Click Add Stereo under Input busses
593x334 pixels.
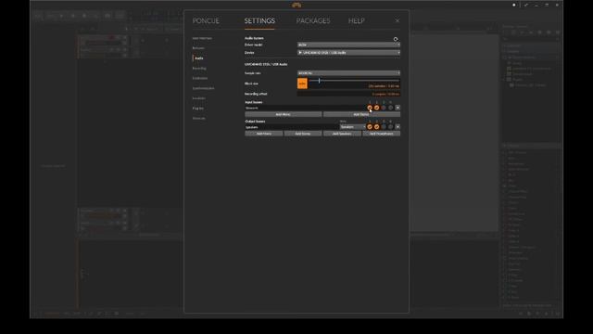pyautogui.click(x=361, y=114)
